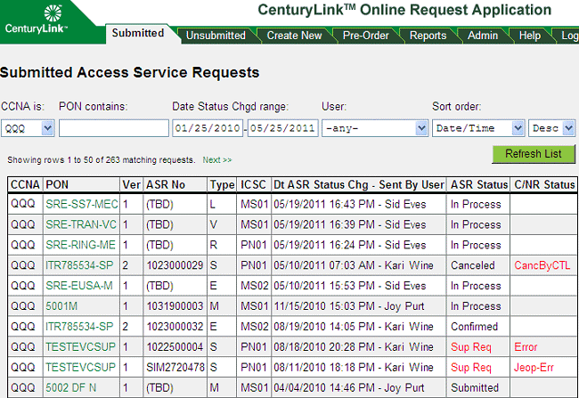Click the ICSC column header
579x398 pixels.
(253, 184)
